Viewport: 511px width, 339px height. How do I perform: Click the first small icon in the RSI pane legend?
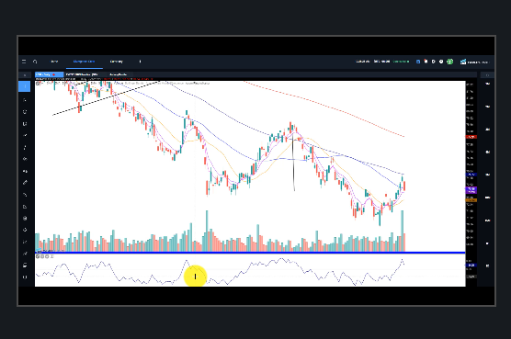[x=38, y=256]
